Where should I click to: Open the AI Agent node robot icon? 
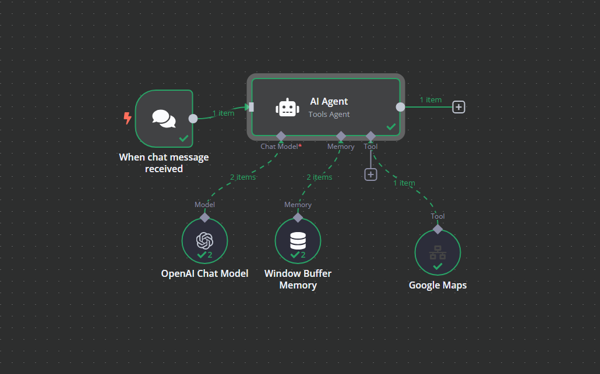[x=287, y=107]
